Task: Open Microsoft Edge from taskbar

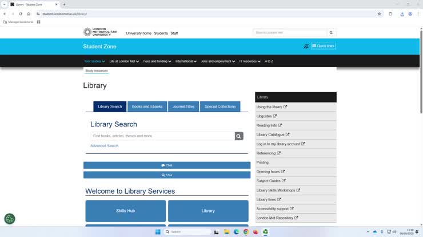Action: coord(236,232)
